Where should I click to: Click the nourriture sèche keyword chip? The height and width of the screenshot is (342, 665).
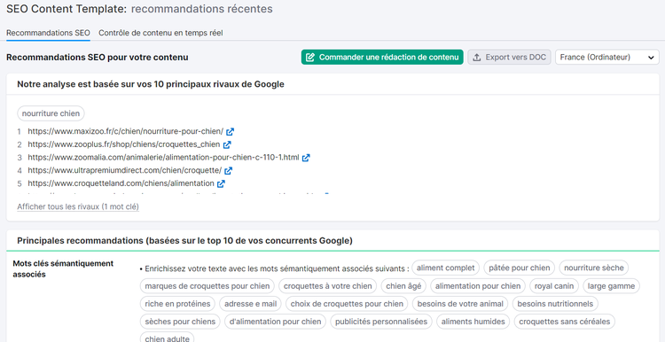(594, 268)
